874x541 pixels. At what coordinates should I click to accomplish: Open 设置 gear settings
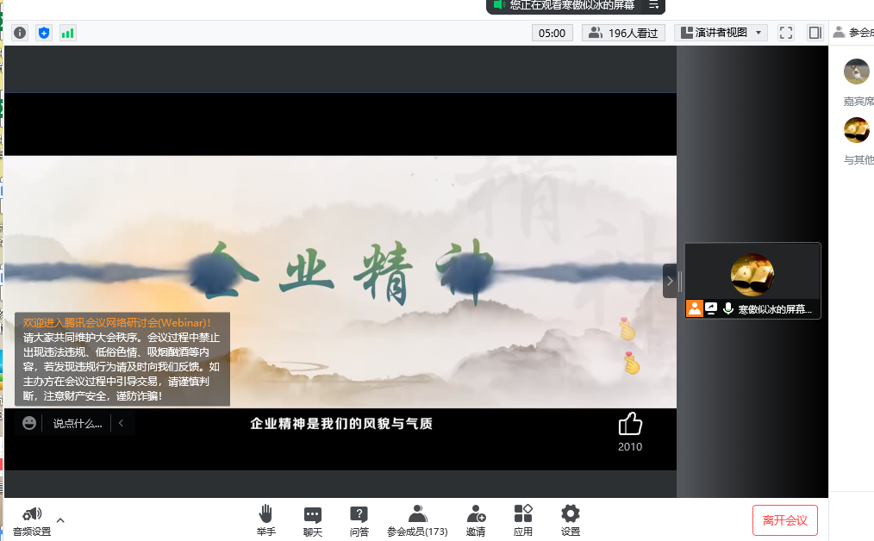click(571, 519)
